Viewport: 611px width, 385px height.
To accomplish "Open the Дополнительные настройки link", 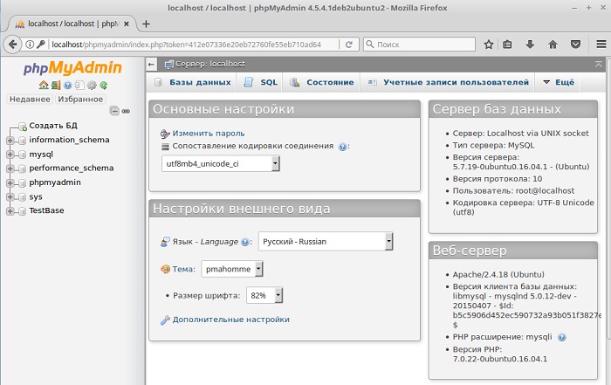I will coord(230,320).
